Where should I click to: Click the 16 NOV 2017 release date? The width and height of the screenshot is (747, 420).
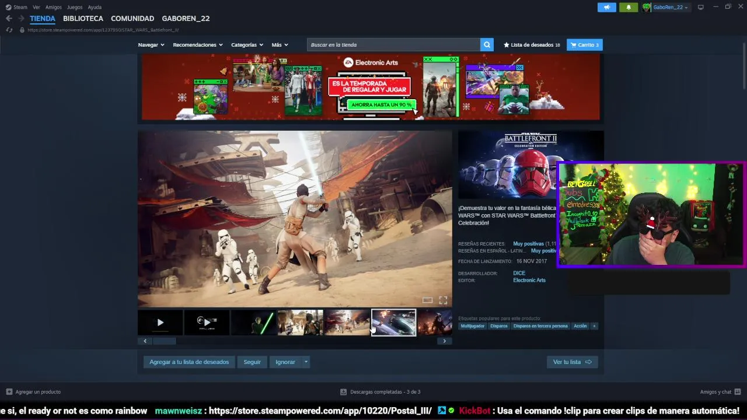click(532, 261)
